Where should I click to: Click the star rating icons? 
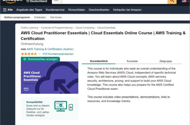[28, 54]
